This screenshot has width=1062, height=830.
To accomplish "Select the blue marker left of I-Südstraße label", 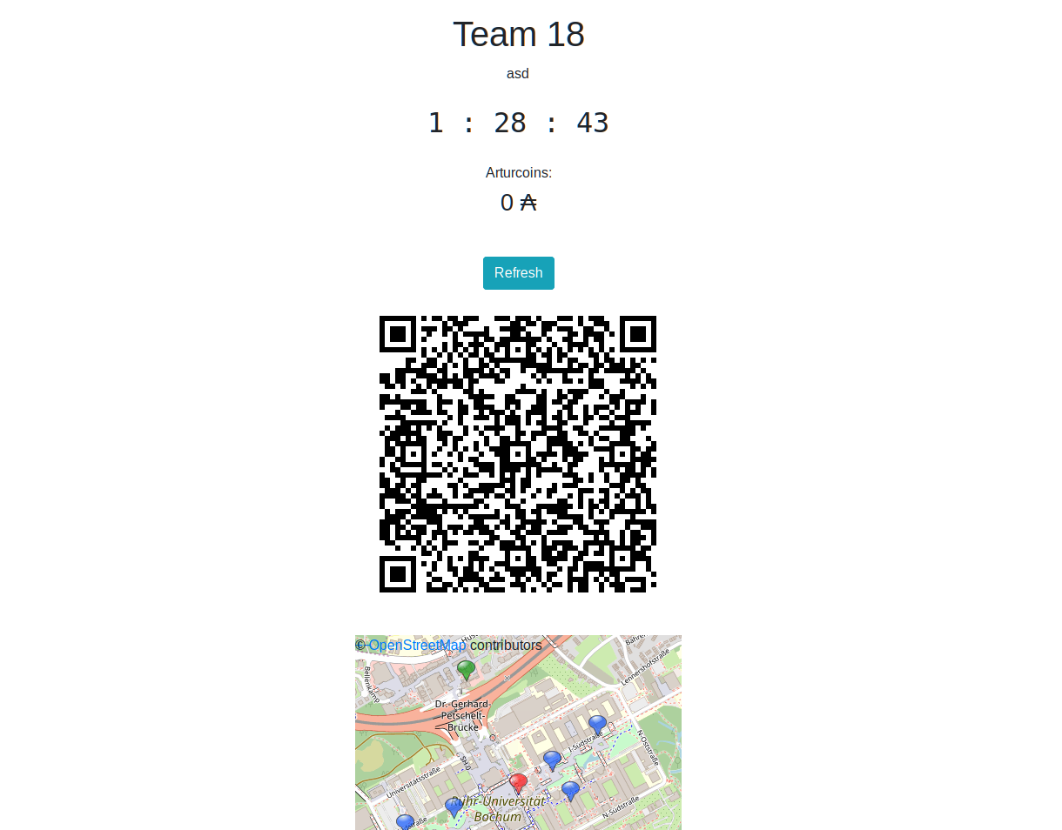I will pos(552,760).
